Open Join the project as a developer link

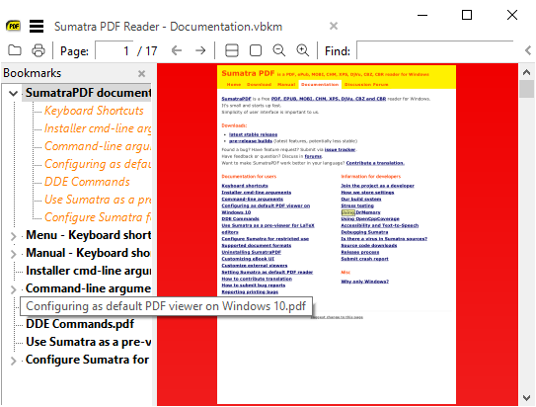click(377, 186)
